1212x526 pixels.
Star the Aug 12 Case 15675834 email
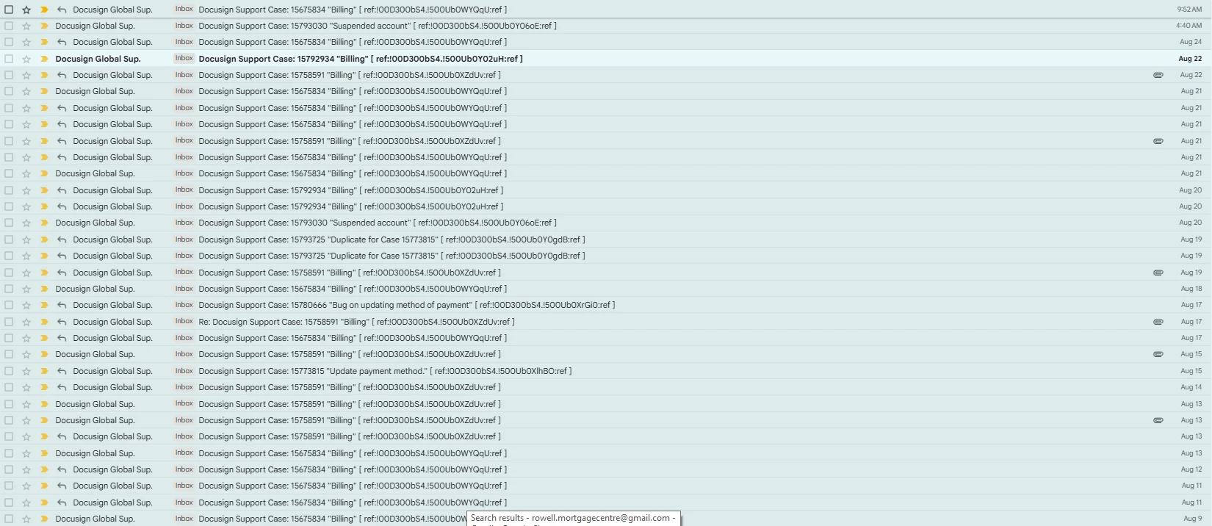pyautogui.click(x=26, y=469)
